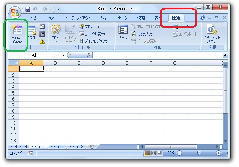Open the 挿入 controls insert button
The image size is (239, 167).
pos(56,34)
